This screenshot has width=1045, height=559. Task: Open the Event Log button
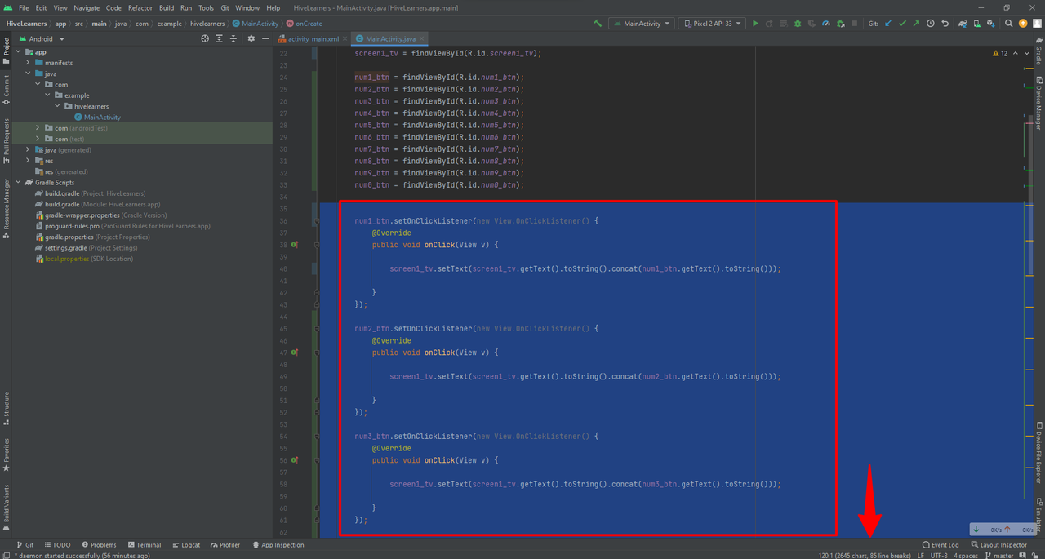(x=940, y=545)
